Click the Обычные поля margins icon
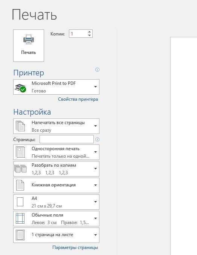The height and width of the screenshot is (255, 197). 20,218
